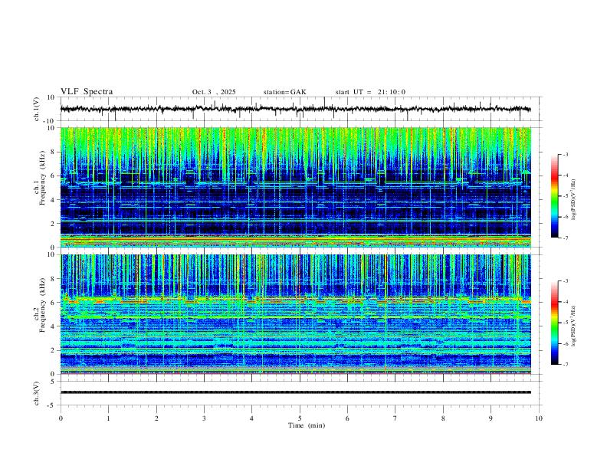Click the '8' kHz tick on ch.1 spectrogram
This screenshot has height=469, width=607.
[x=54, y=152]
